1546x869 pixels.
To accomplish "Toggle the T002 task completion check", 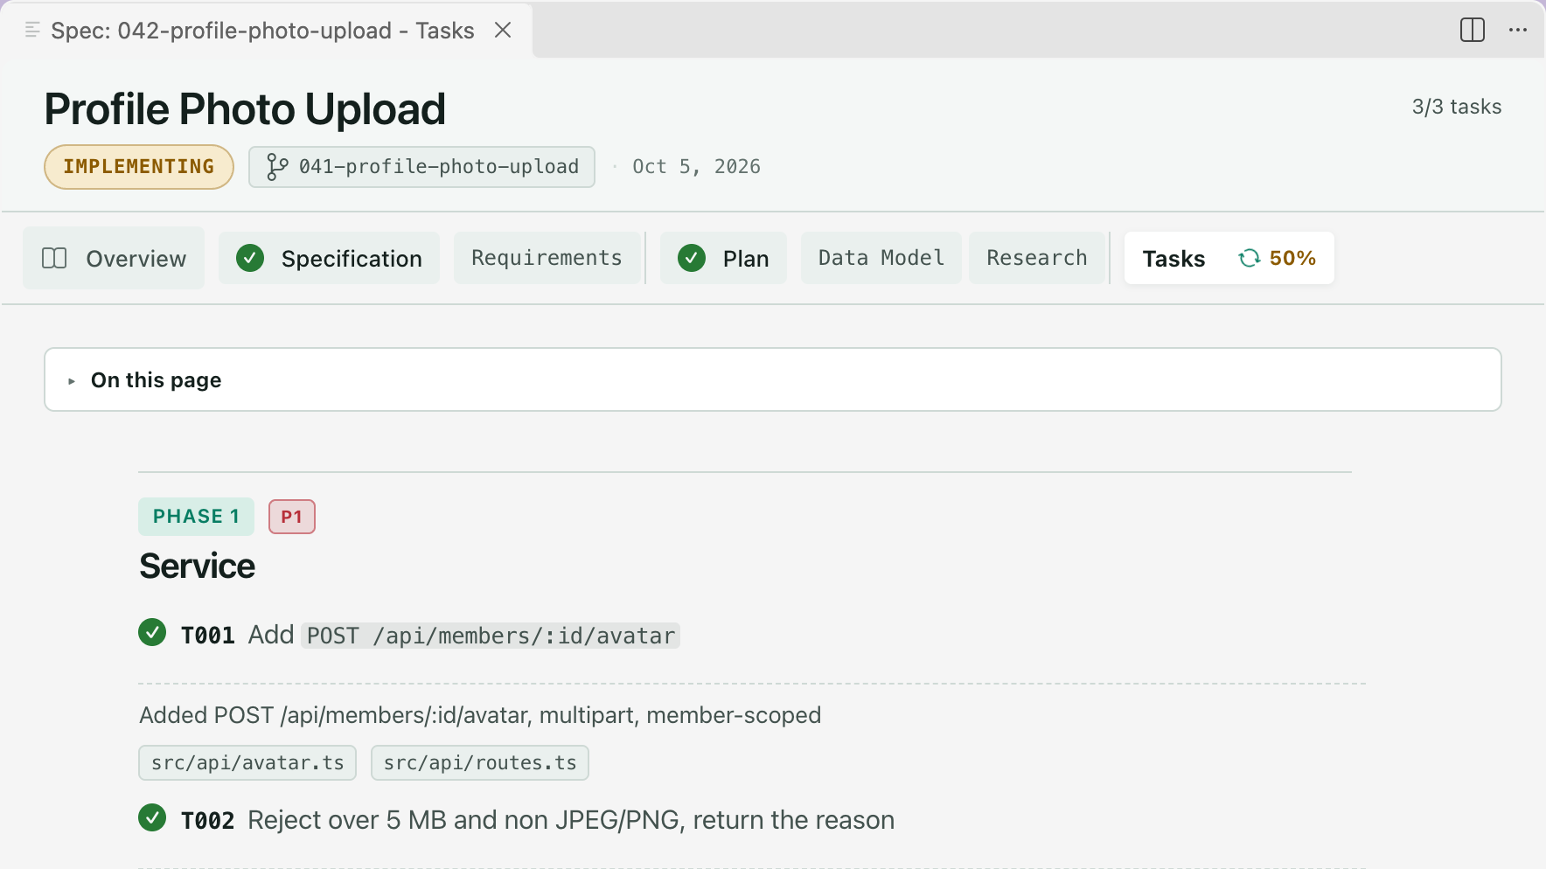I will click(x=152, y=817).
